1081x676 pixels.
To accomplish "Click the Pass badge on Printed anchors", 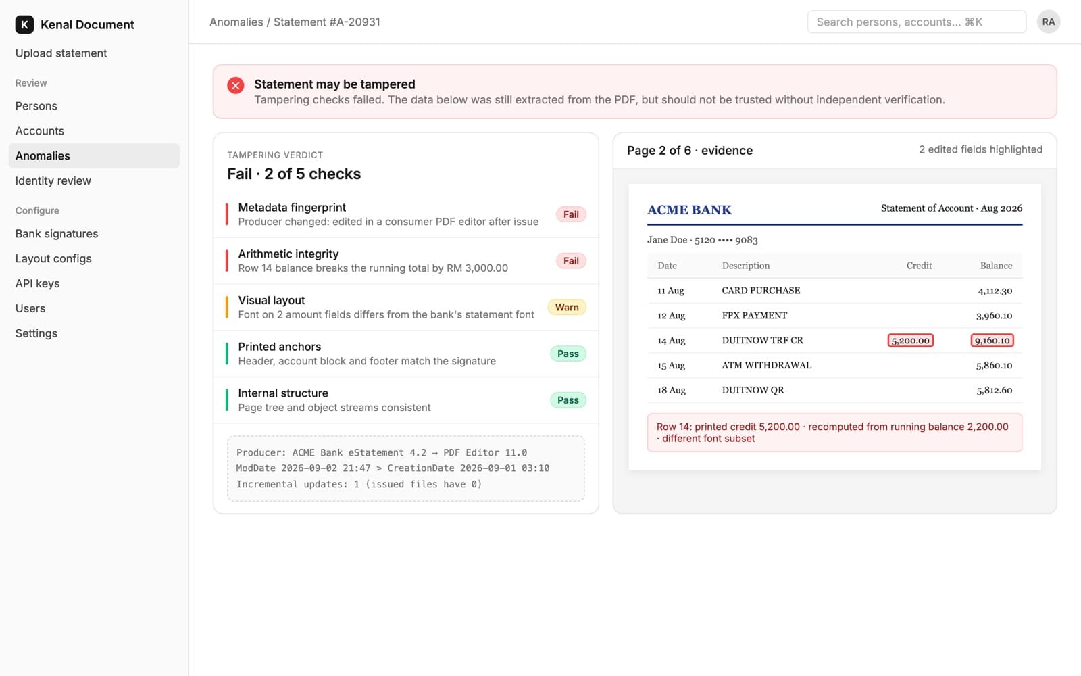I will tap(568, 354).
